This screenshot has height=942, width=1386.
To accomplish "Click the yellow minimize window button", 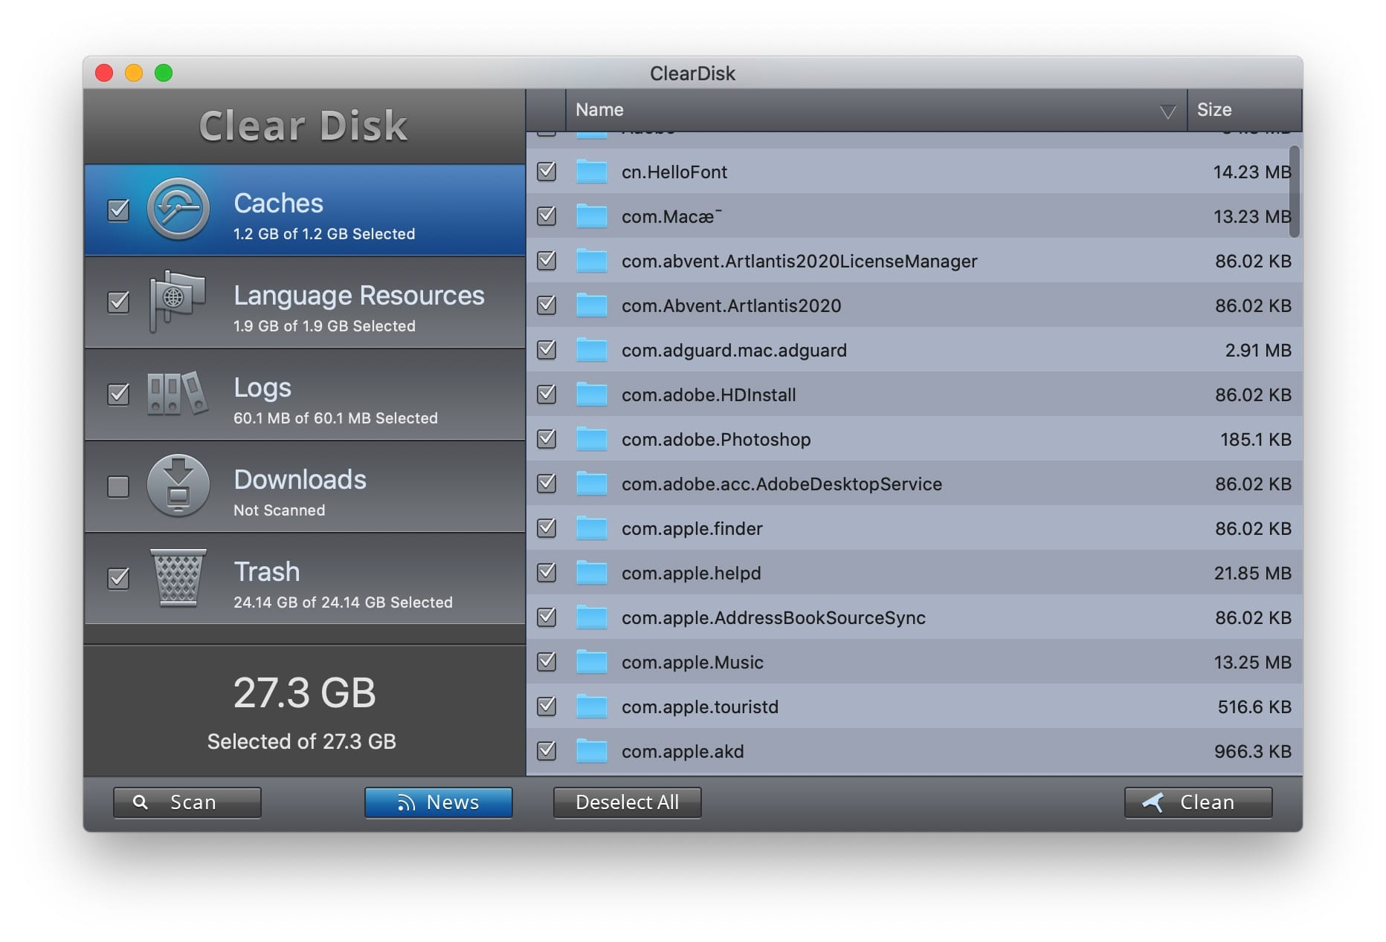I will pyautogui.click(x=134, y=73).
